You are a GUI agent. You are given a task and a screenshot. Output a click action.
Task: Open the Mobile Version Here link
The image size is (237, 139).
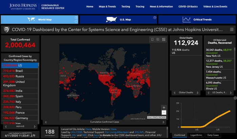click(x=113, y=129)
